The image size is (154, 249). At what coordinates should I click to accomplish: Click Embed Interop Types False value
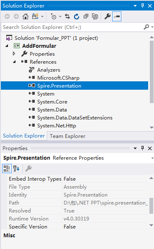pyautogui.click(x=105, y=179)
